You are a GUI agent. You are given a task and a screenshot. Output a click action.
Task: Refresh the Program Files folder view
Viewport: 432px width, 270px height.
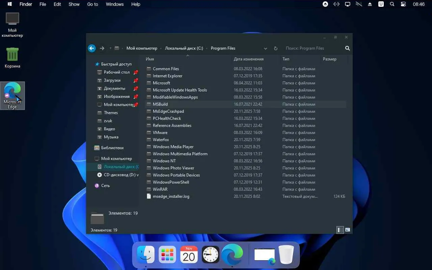(x=275, y=48)
